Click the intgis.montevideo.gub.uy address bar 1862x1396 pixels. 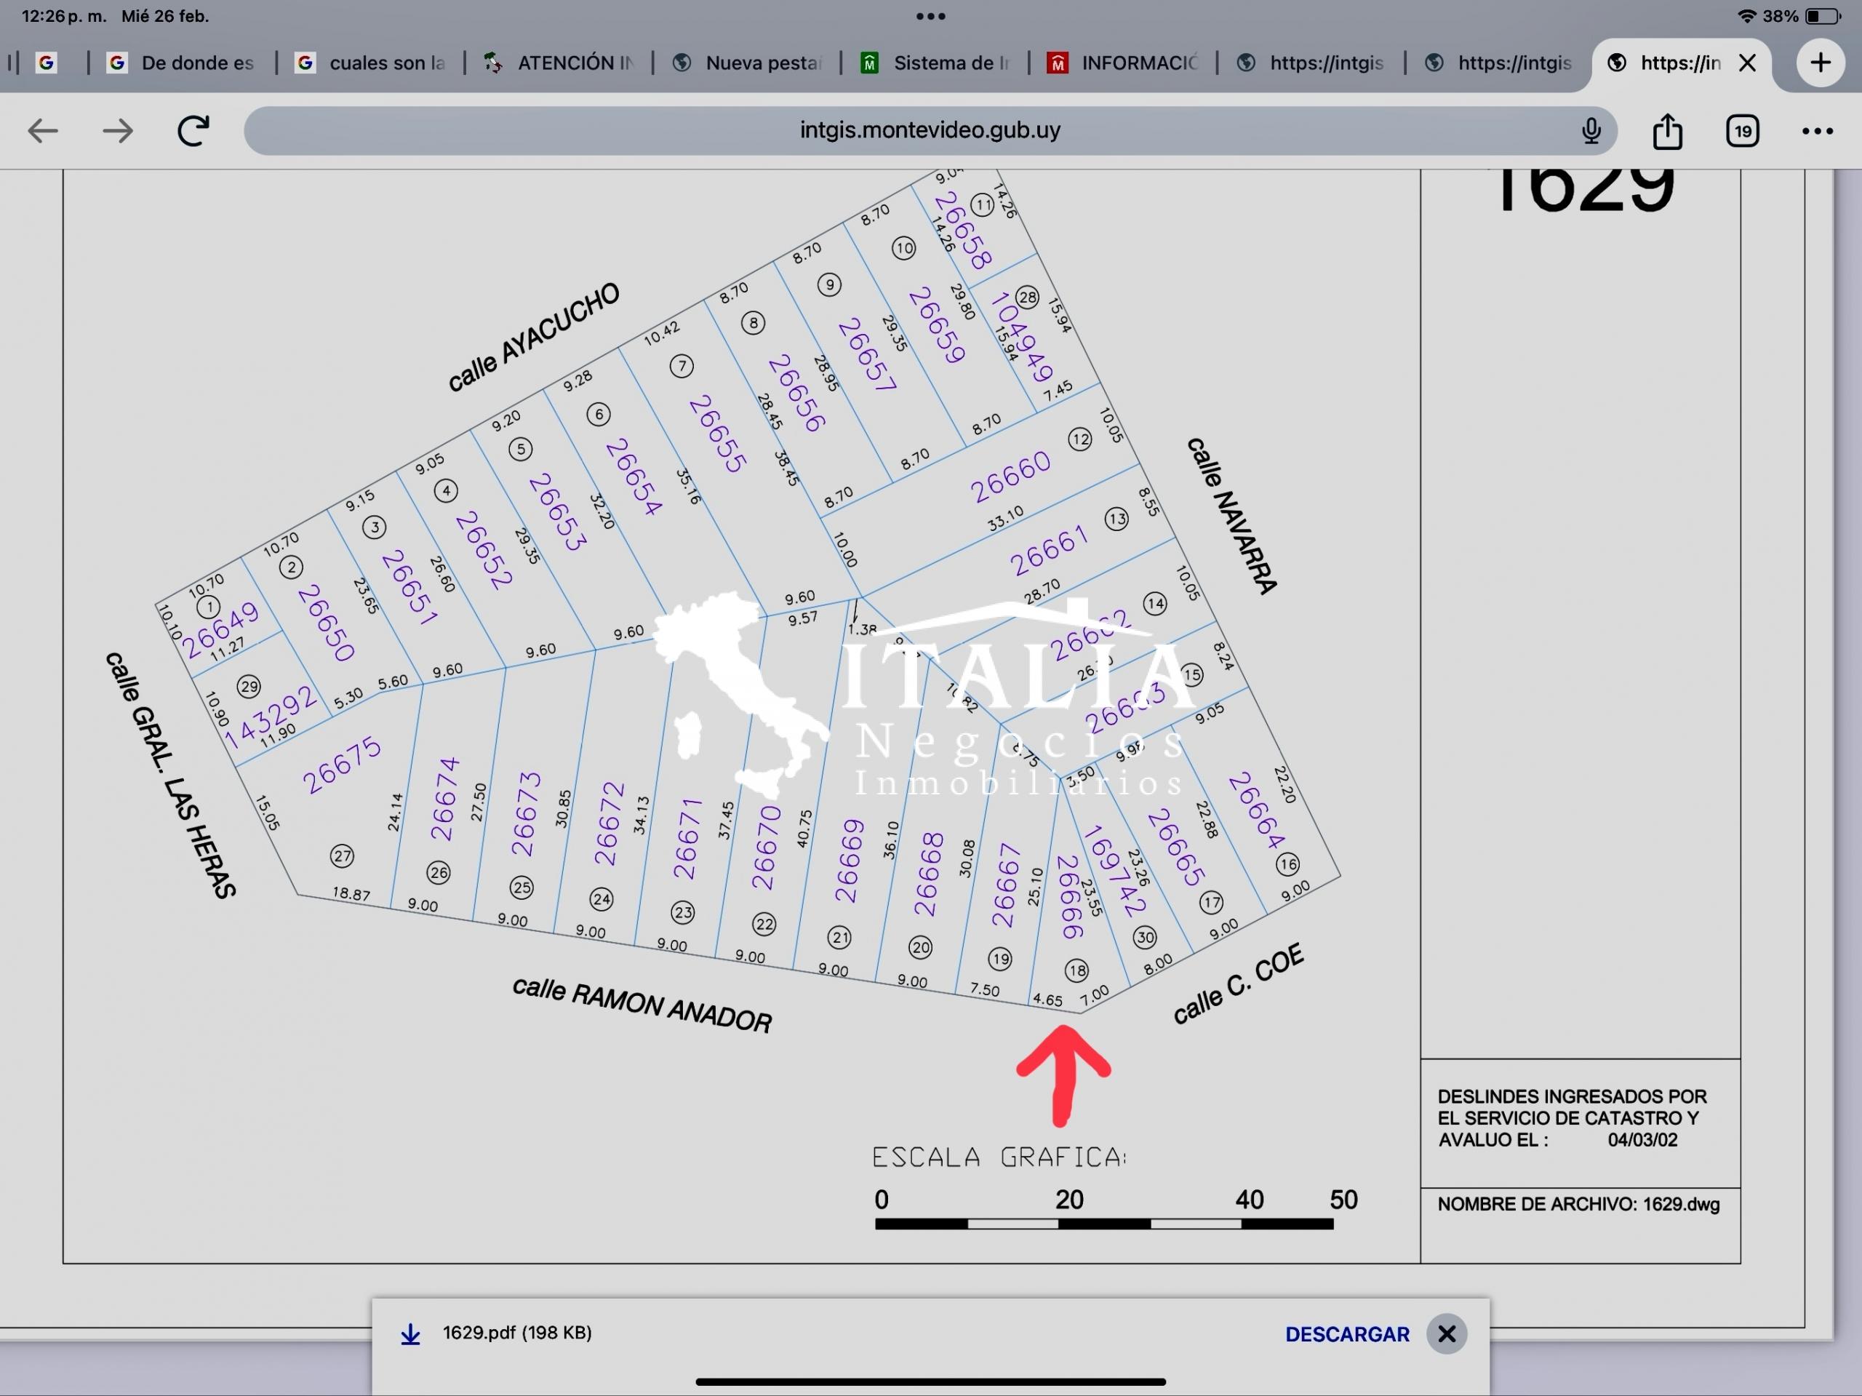click(930, 130)
